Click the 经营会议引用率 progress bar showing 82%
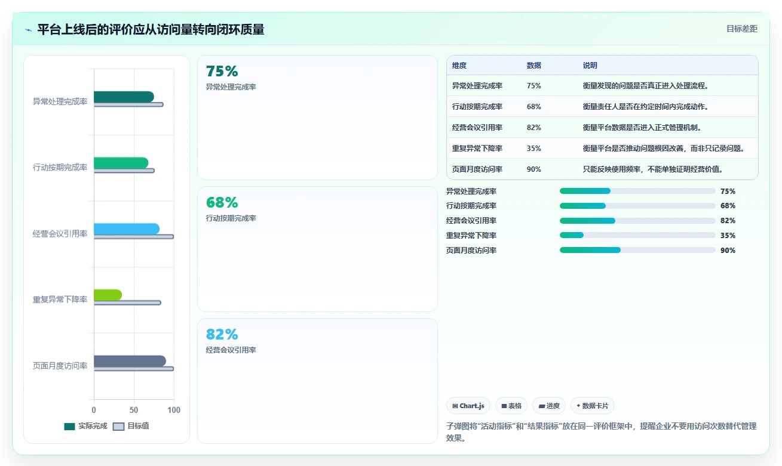This screenshot has height=466, width=782. click(637, 221)
